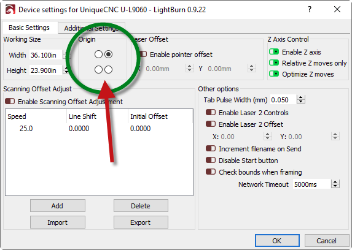Select the bottom-left origin radio button
Viewport: 352px width, 250px height.
click(98, 70)
